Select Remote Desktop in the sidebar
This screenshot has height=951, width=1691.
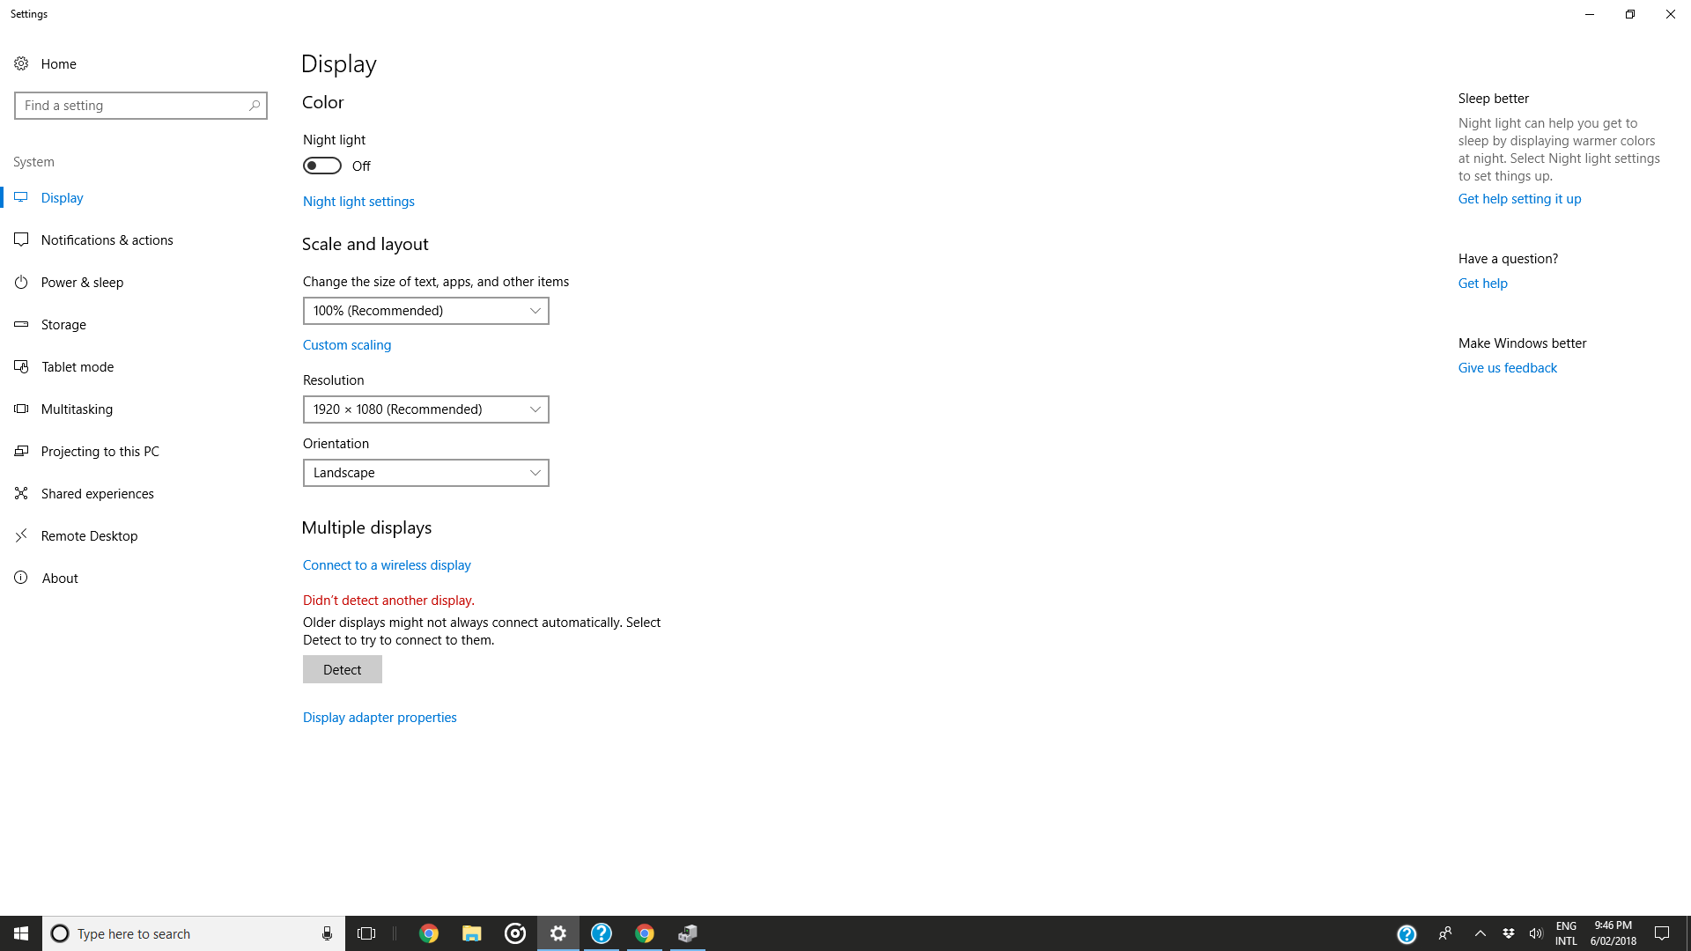coord(90,535)
